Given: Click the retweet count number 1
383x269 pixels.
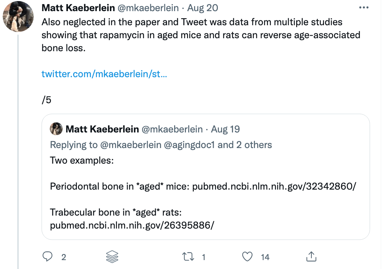Looking at the screenshot, I should 204,257.
